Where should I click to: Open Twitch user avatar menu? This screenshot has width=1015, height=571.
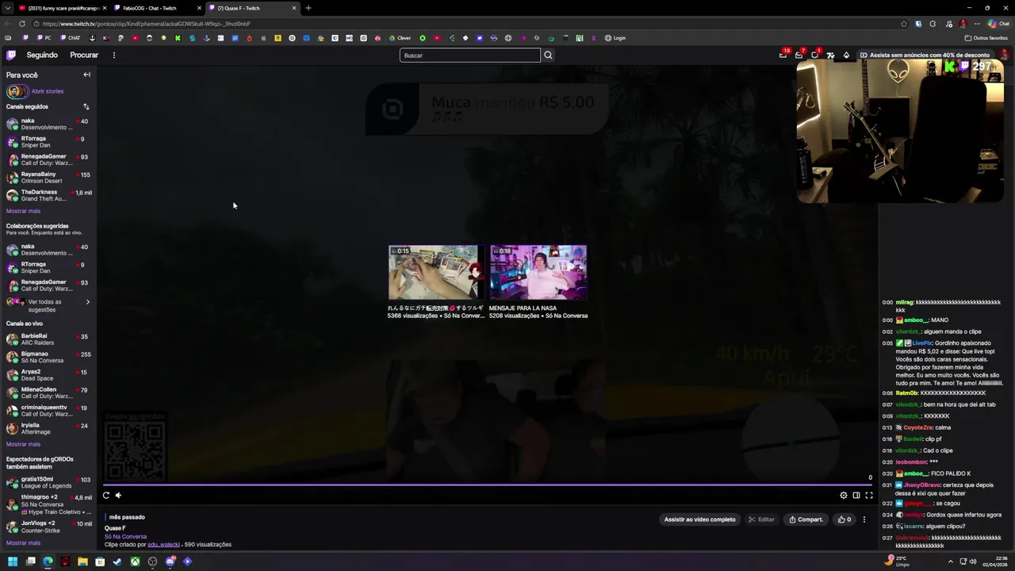click(1004, 55)
